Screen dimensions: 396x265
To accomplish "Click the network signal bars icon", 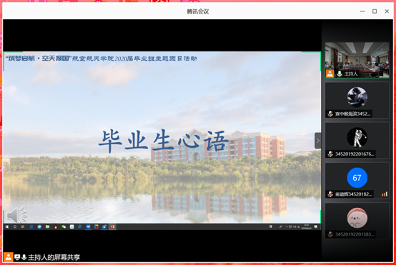I will [x=385, y=194].
